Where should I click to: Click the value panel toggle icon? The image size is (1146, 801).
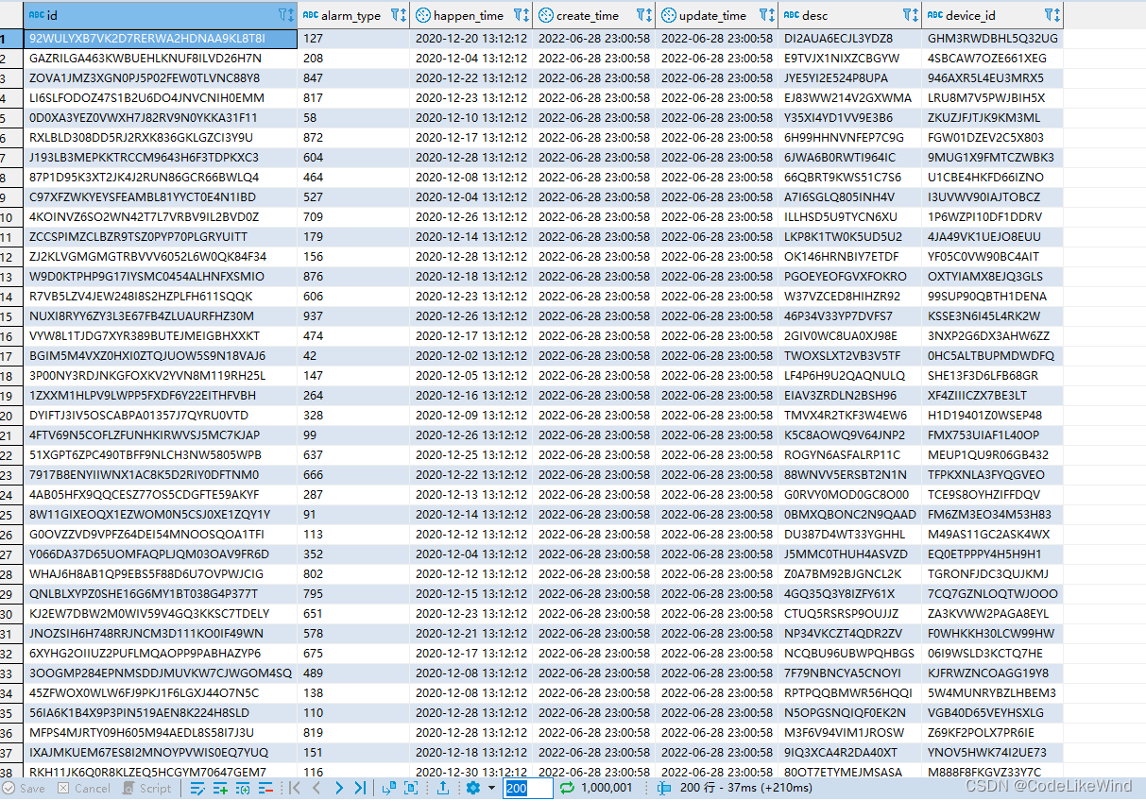click(x=411, y=788)
